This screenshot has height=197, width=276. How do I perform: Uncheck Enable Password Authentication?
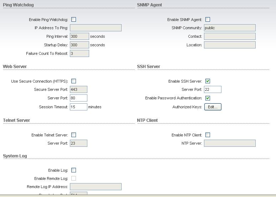208,98
